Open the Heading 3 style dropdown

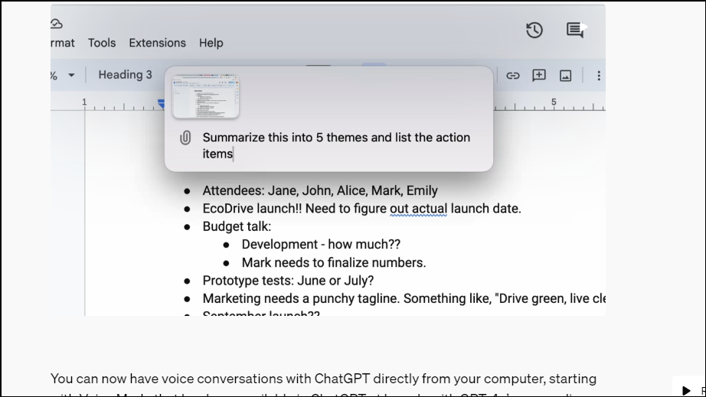[125, 75]
